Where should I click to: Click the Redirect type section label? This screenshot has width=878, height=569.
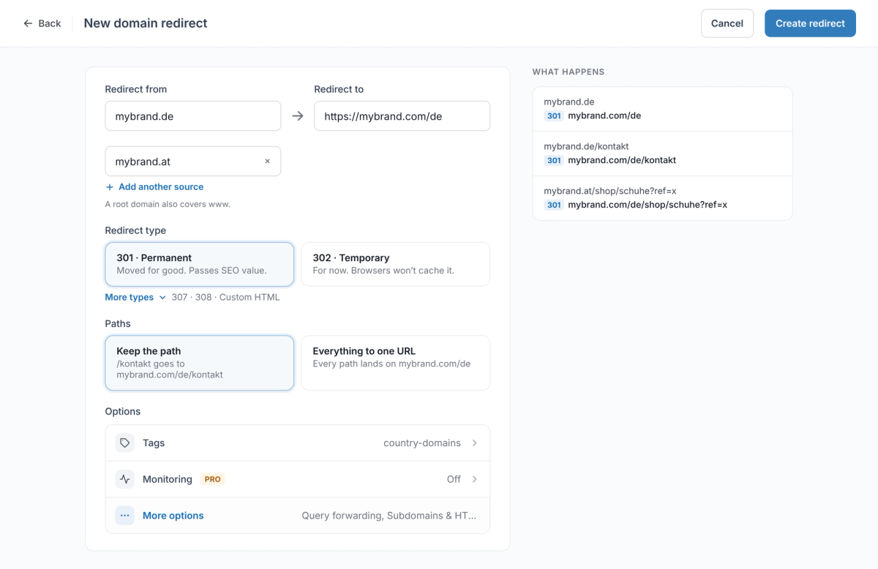tap(135, 230)
